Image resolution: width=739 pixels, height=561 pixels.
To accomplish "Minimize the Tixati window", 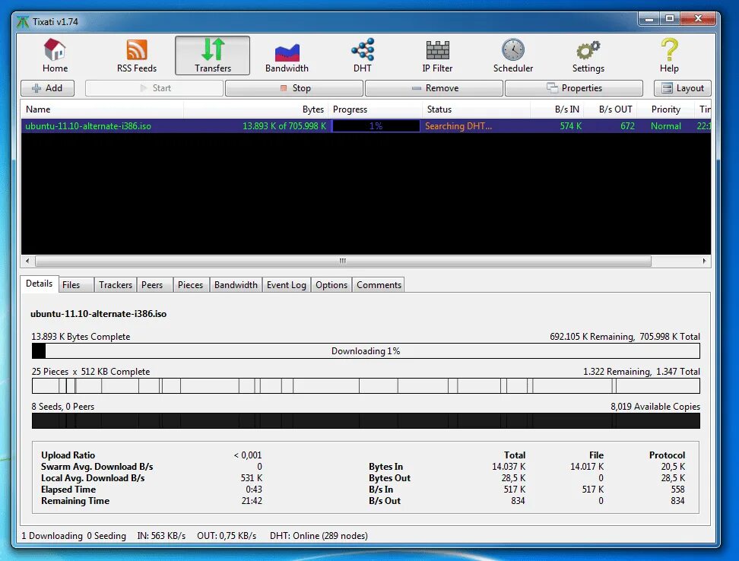I will pyautogui.click(x=649, y=19).
